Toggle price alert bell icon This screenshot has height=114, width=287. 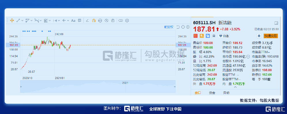point(259,36)
